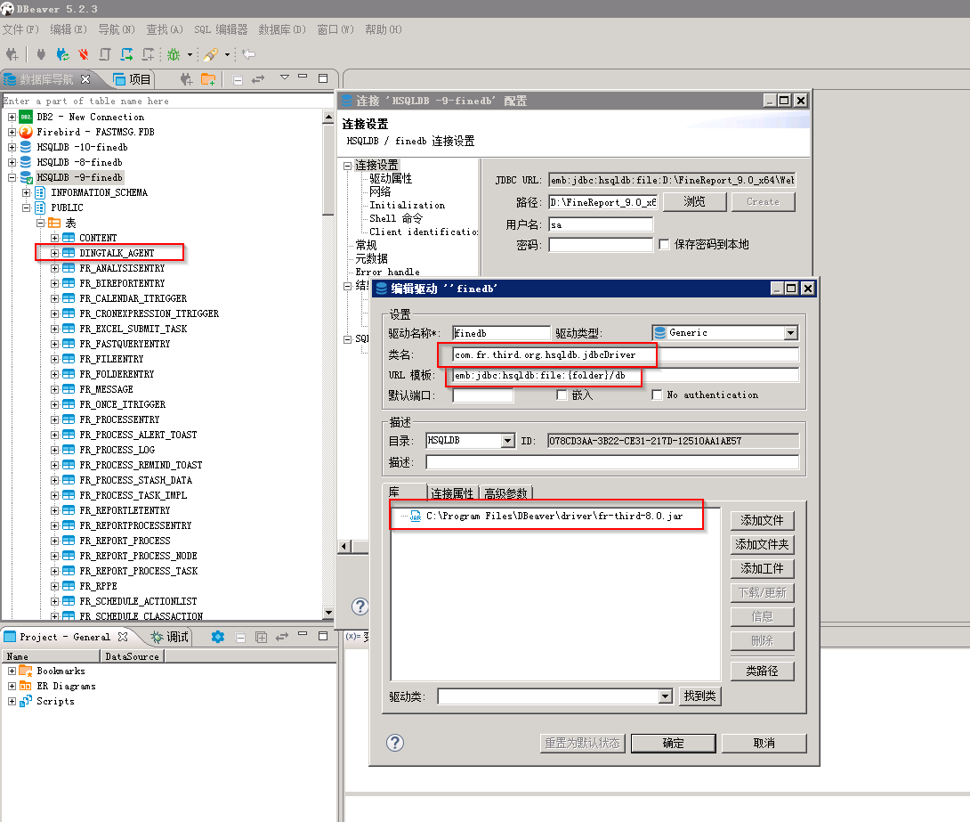970x822 pixels.
Task: Open the 目录 HSQLDB dropdown
Action: click(508, 441)
